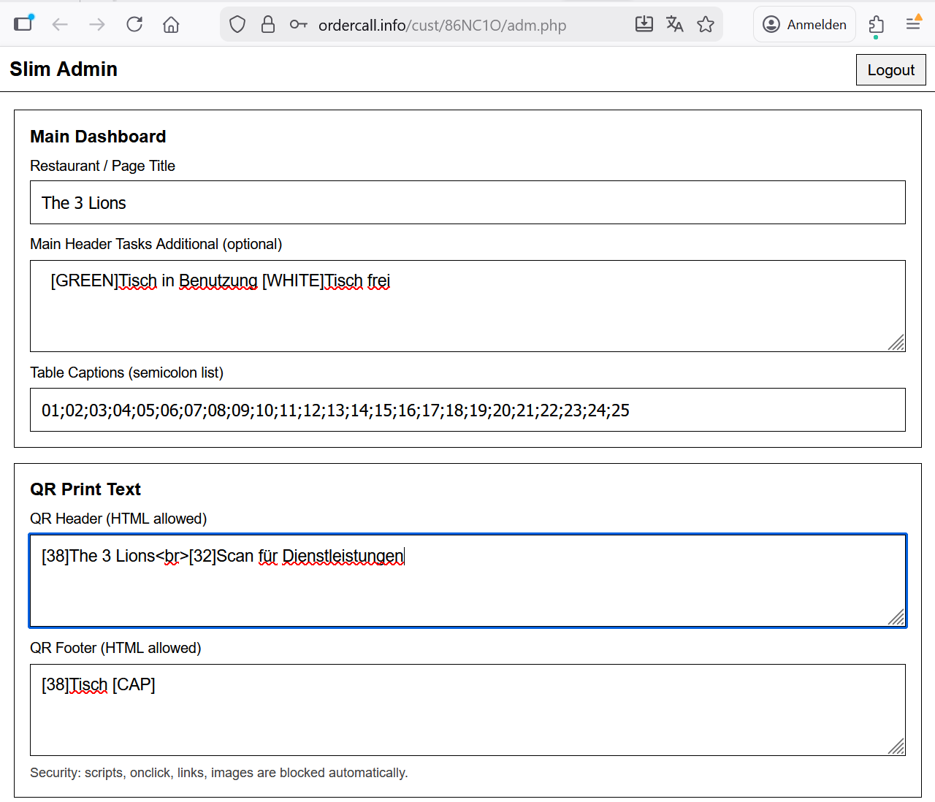Click the sidebar/tab overview icon
The width and height of the screenshot is (935, 802).
24,23
